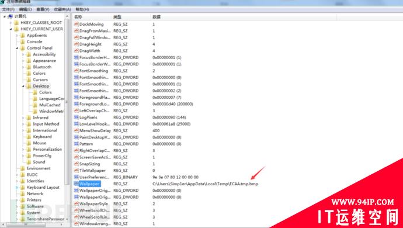Select the LowLevelHook... value name

[95, 124]
